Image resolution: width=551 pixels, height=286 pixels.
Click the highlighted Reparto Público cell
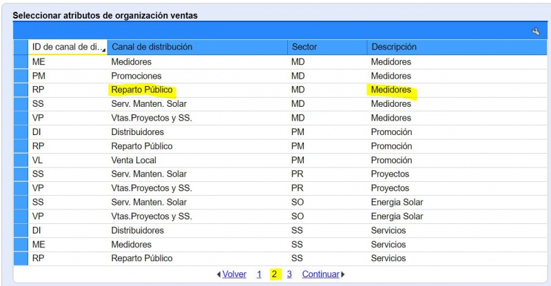(x=142, y=90)
